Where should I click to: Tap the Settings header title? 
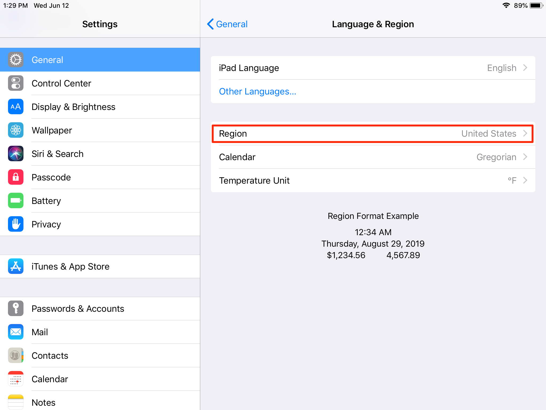point(100,24)
